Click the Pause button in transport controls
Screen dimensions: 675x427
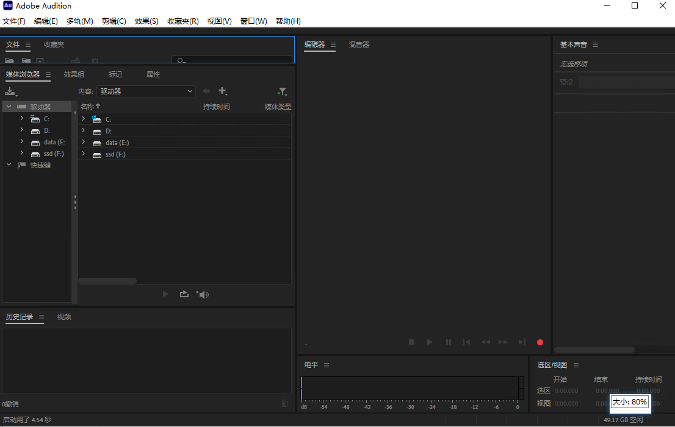[x=449, y=342]
